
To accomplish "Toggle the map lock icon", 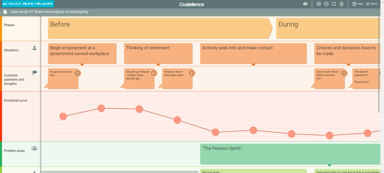I will (x=341, y=4).
